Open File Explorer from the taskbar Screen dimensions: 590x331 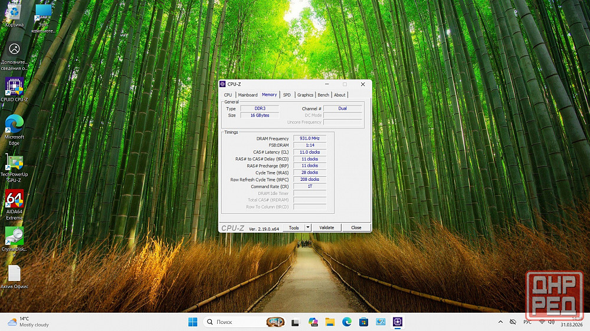[x=330, y=322]
